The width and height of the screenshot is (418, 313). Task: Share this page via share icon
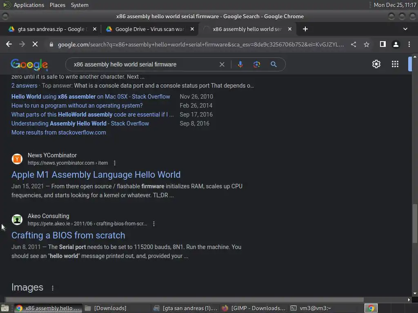(354, 44)
